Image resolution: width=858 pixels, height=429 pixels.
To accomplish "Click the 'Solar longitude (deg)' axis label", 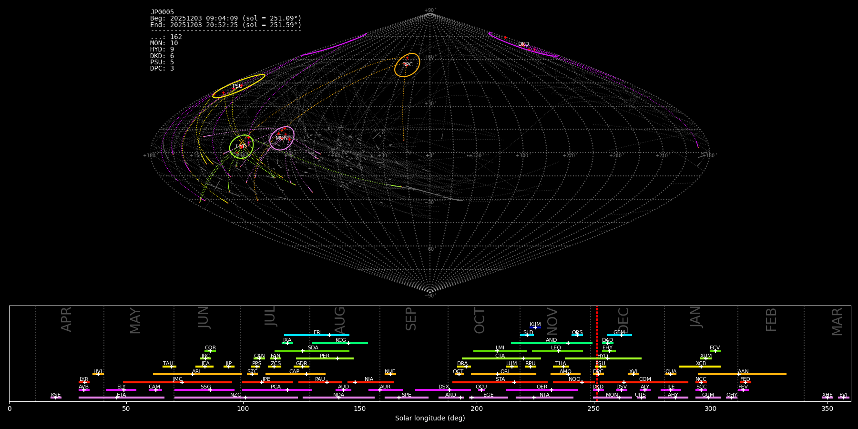I will pyautogui.click(x=430, y=419).
